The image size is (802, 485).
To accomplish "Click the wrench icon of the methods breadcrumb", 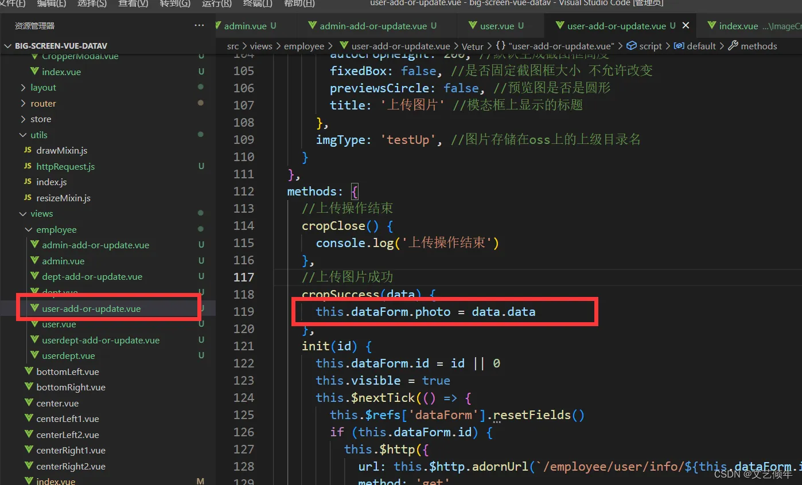I will (733, 46).
